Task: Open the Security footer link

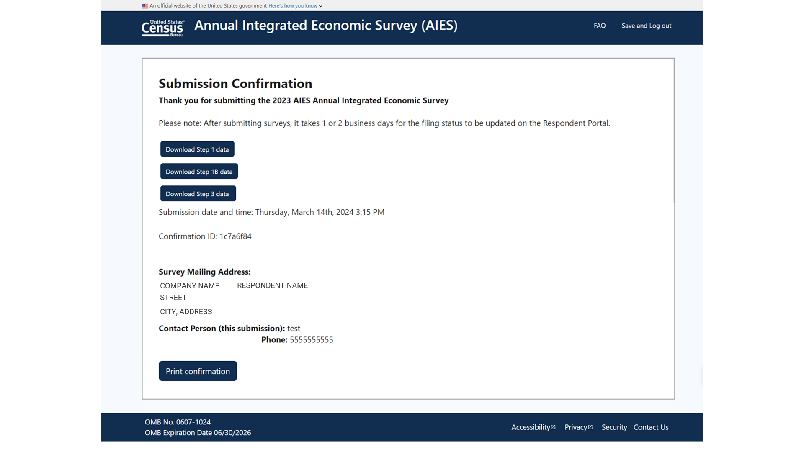Action: tap(614, 427)
